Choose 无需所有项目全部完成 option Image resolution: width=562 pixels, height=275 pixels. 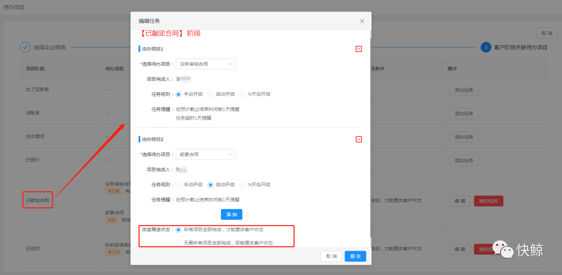(179, 243)
